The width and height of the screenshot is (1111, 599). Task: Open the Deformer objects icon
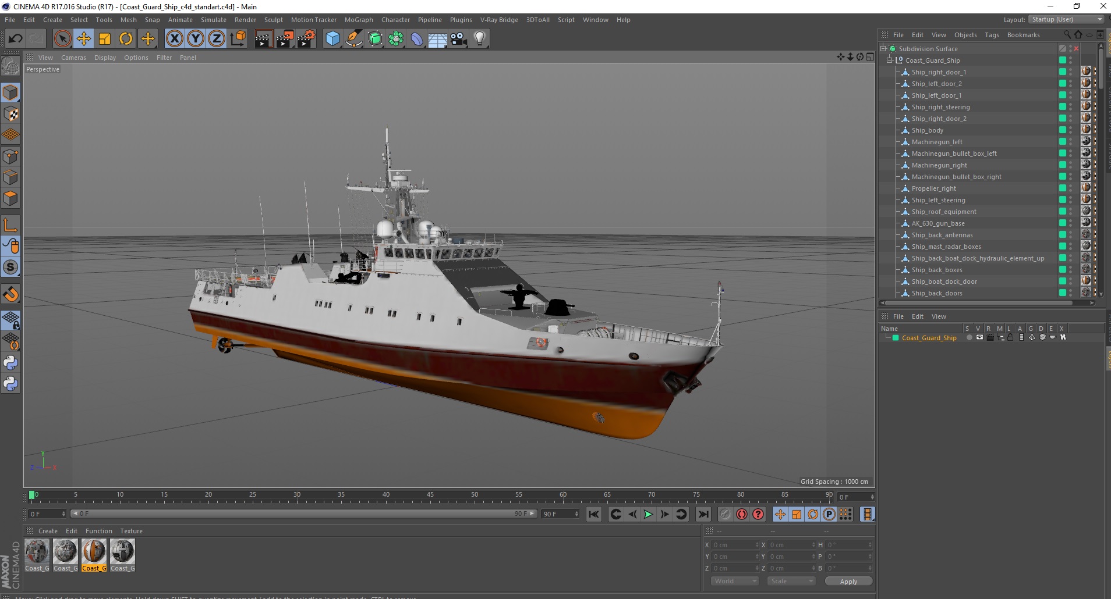coord(417,39)
